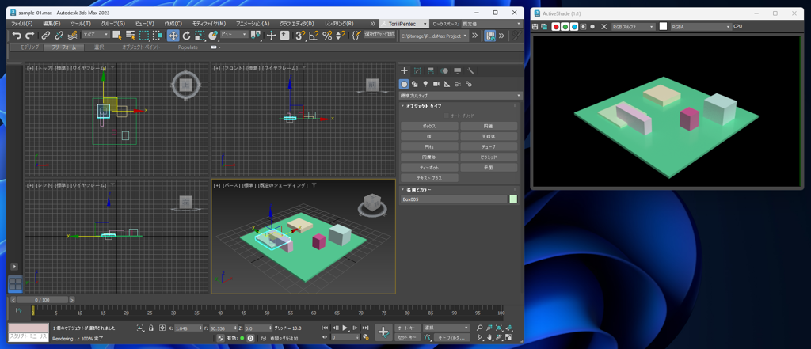Activate the Select and Scale tool
The height and width of the screenshot is (349, 811).
(x=200, y=35)
